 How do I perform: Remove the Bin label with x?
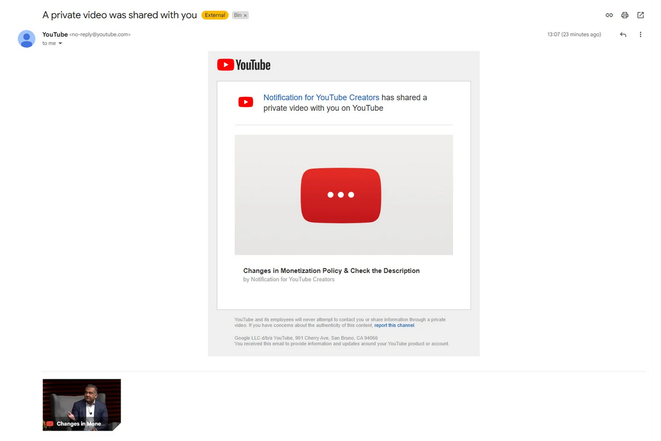[x=245, y=15]
